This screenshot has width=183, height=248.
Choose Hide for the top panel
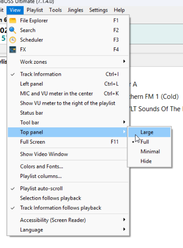tap(149, 161)
